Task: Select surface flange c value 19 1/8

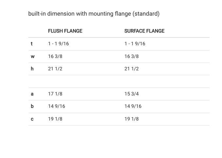Action: pos(132,119)
